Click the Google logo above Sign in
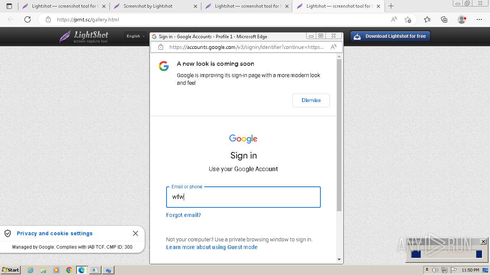This screenshot has height=275, width=490. coord(243,139)
